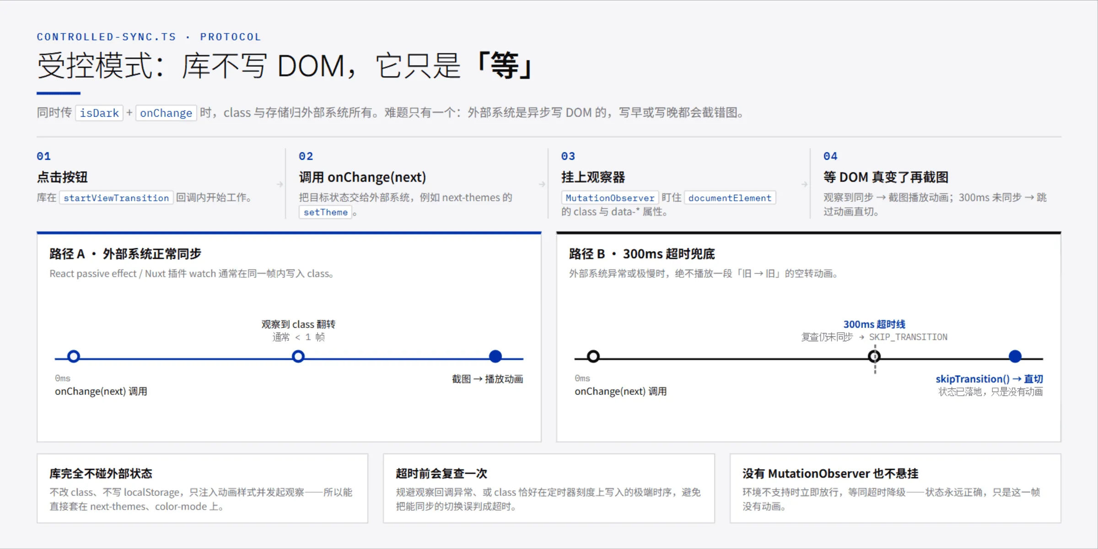Viewport: 1098px width, 549px height.
Task: Click step 04 heading 等 DOM 真变了再截图
Action: point(886,177)
